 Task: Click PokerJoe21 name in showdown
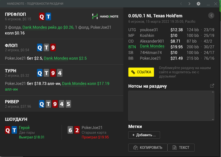pos(92,128)
